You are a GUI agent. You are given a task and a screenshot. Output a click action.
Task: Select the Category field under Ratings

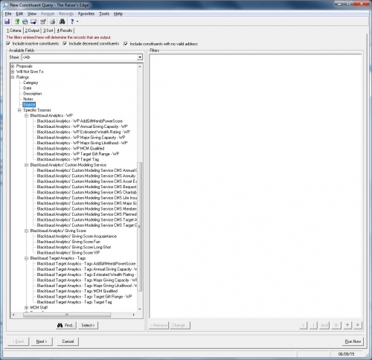click(31, 83)
